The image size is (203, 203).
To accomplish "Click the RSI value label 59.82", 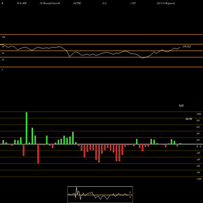I will (187, 46).
